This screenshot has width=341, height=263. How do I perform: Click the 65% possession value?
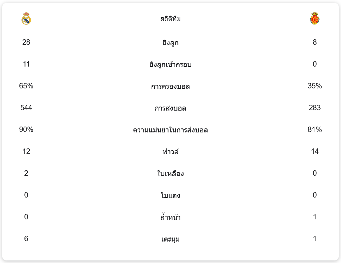26,86
